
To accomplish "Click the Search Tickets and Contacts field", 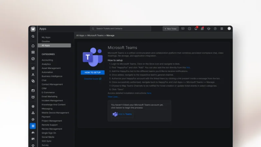I will tap(120, 29).
